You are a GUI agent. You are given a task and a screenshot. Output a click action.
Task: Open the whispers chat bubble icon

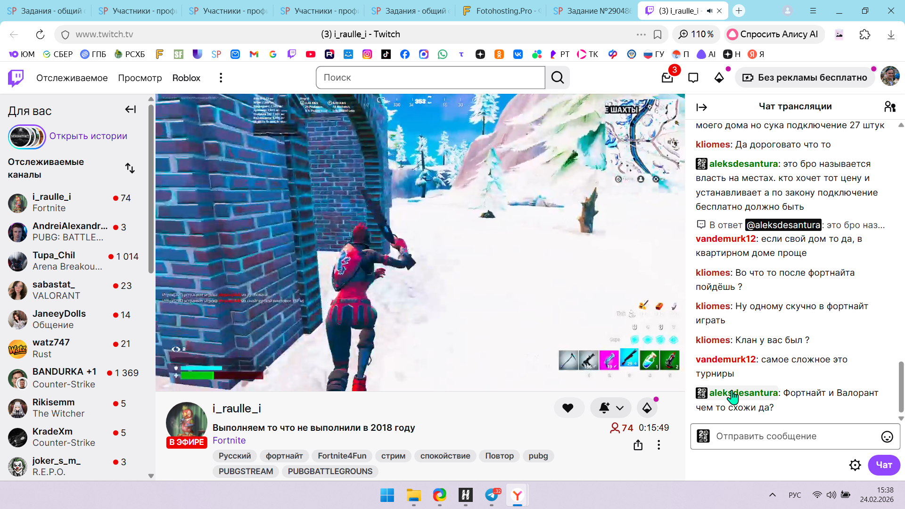point(693,78)
